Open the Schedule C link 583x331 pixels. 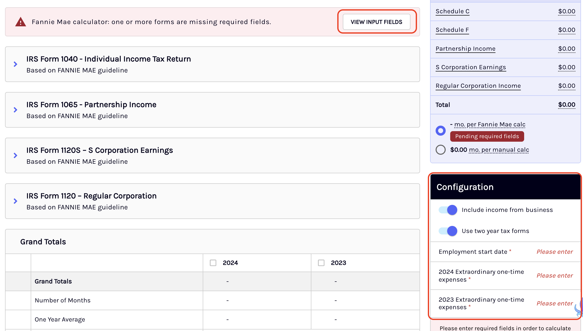tap(452, 11)
